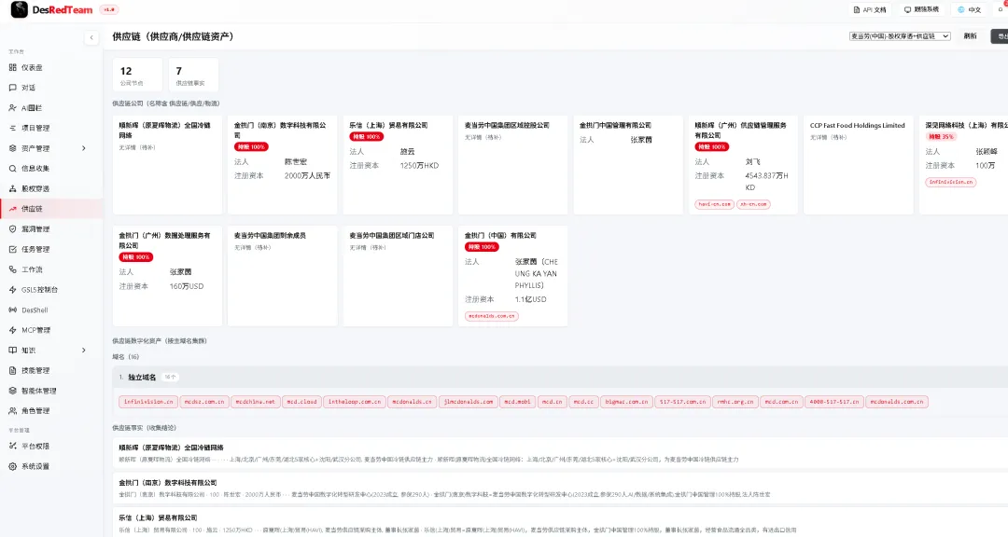The width and height of the screenshot is (1008, 537).
Task: Click the 刷新 refresh button
Action: click(970, 36)
